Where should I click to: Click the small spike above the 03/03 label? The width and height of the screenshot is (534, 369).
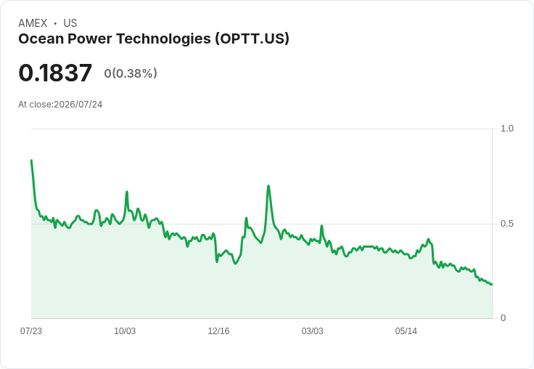tap(321, 226)
